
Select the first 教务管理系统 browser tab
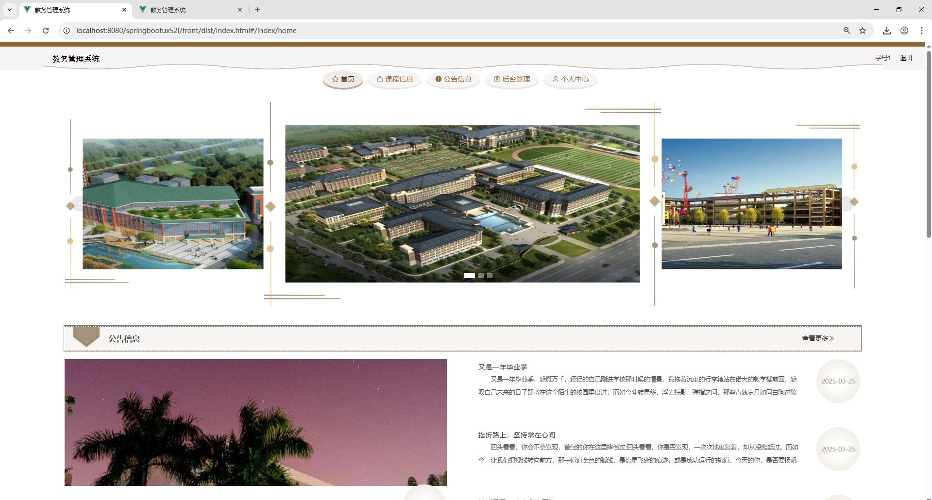pyautogui.click(x=75, y=10)
